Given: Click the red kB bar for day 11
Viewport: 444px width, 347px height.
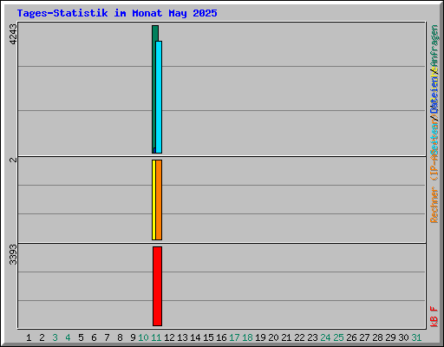Looking at the screenshot, I should (157, 286).
